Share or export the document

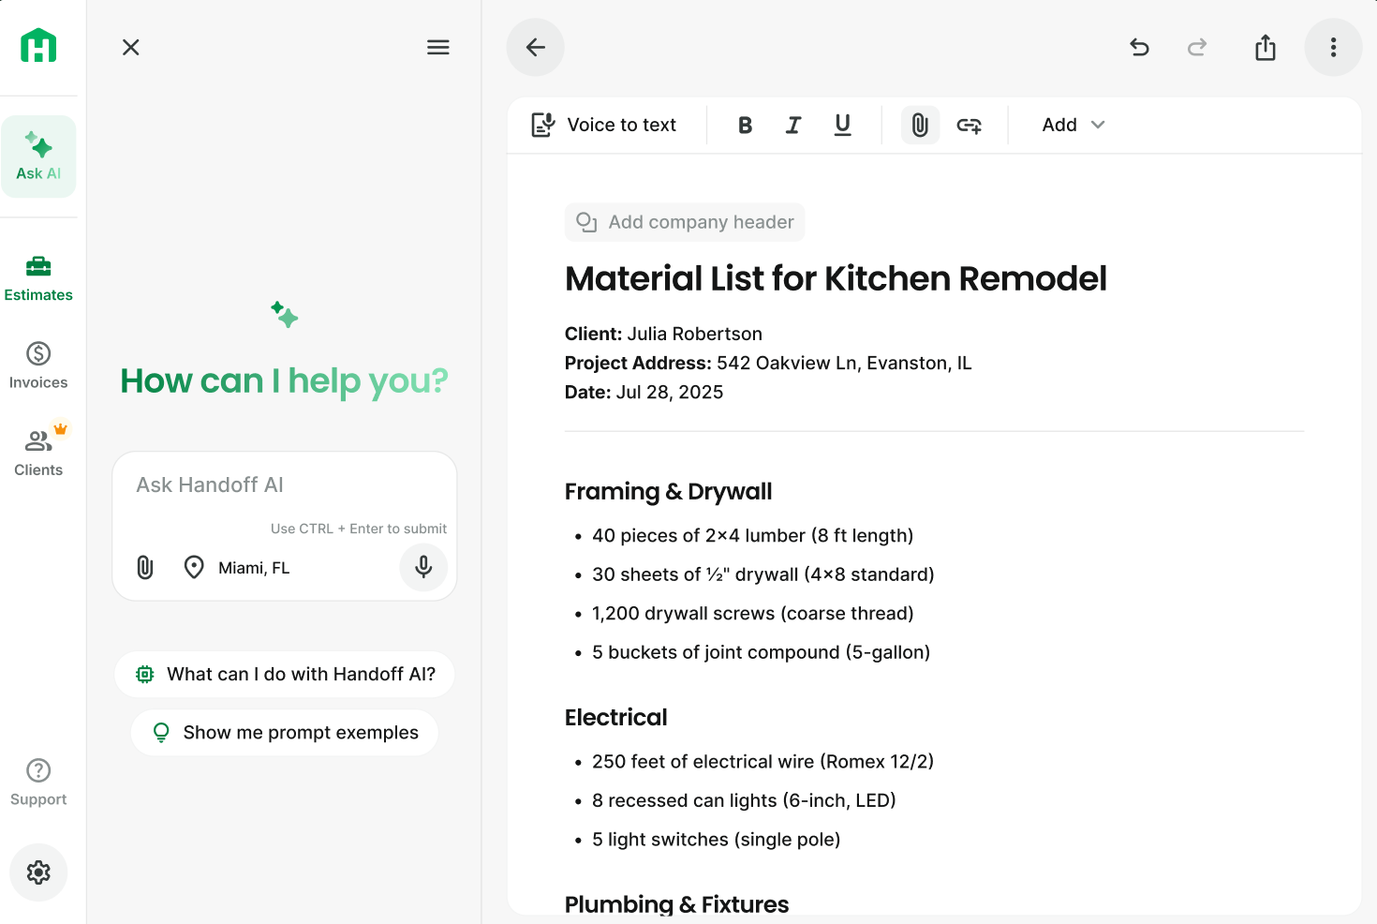coord(1266,47)
